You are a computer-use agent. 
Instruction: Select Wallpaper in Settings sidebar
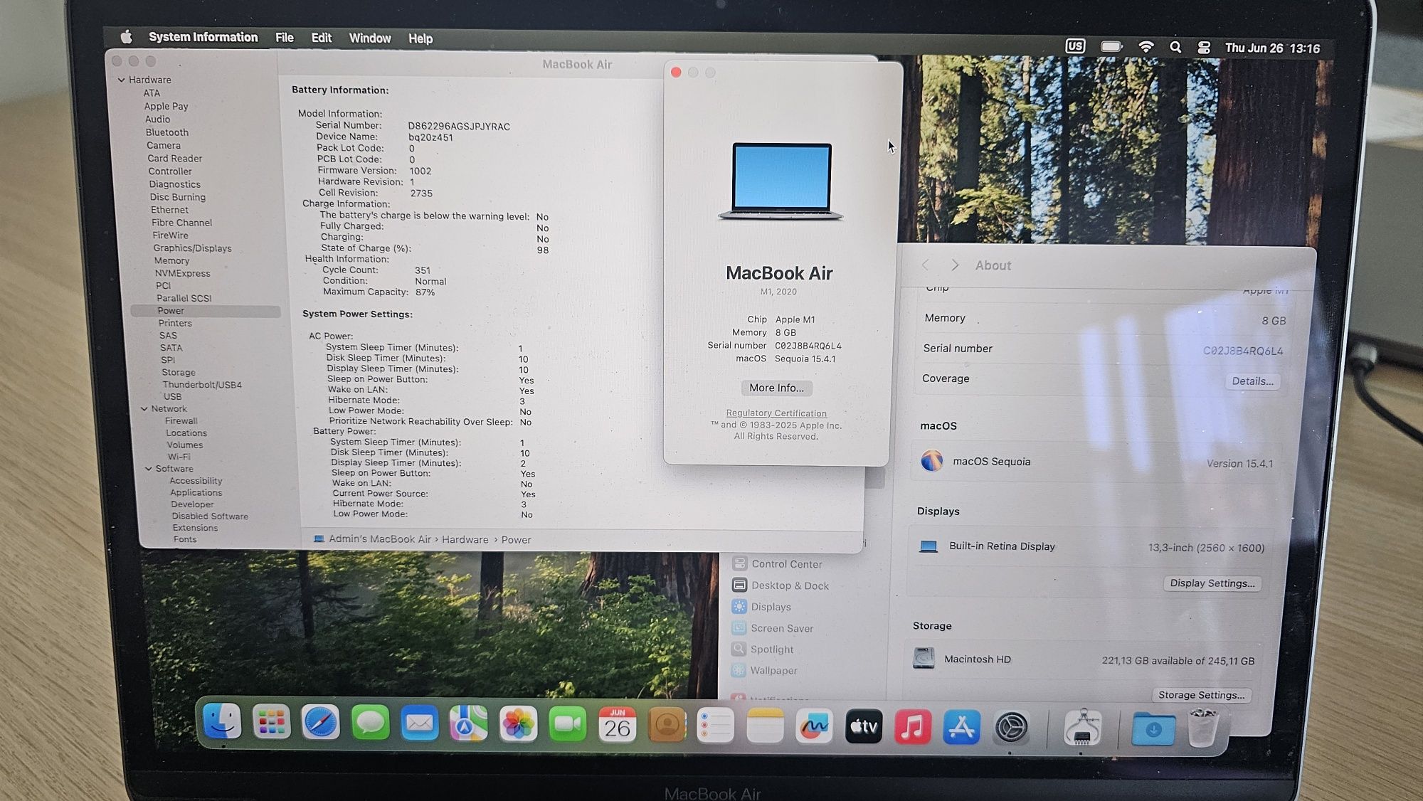[765, 671]
